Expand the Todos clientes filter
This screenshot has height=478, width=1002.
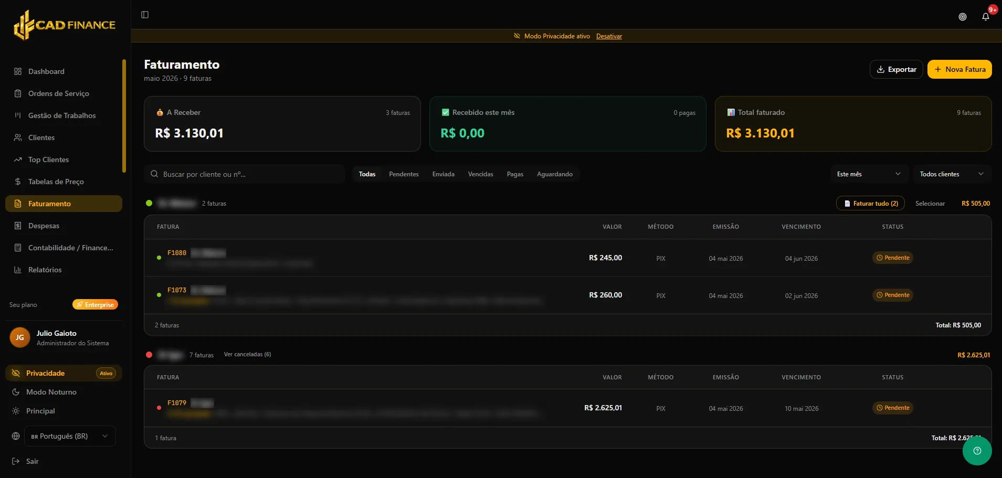tap(952, 174)
